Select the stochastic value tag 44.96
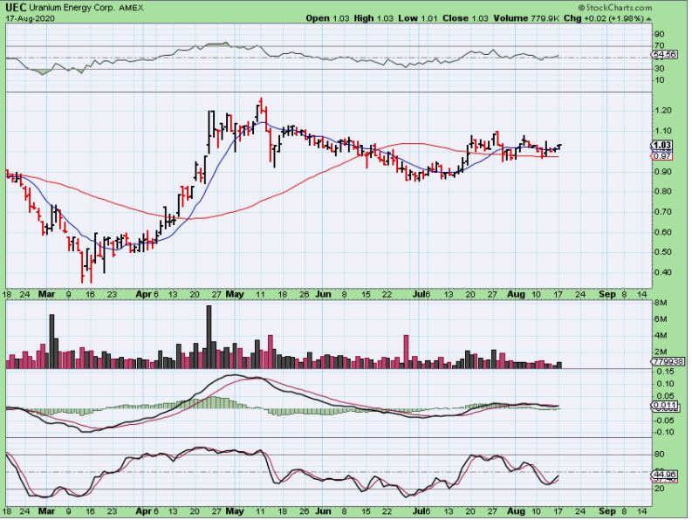Screen dimensions: 692x520 tap(664, 475)
